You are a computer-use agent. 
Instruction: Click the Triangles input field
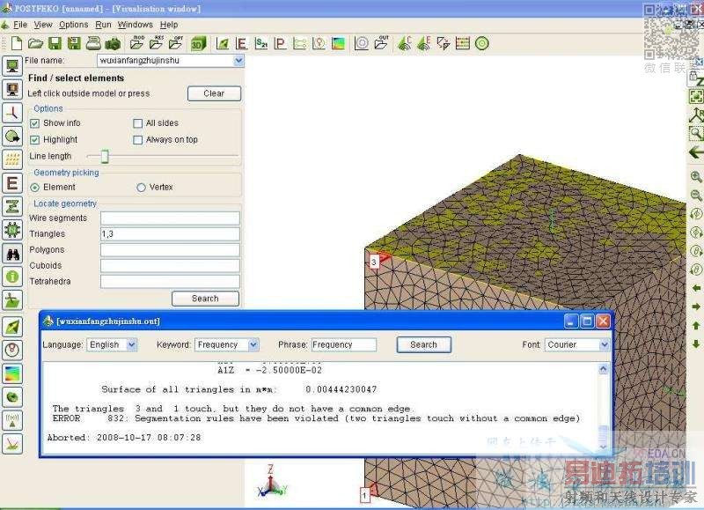click(x=170, y=234)
